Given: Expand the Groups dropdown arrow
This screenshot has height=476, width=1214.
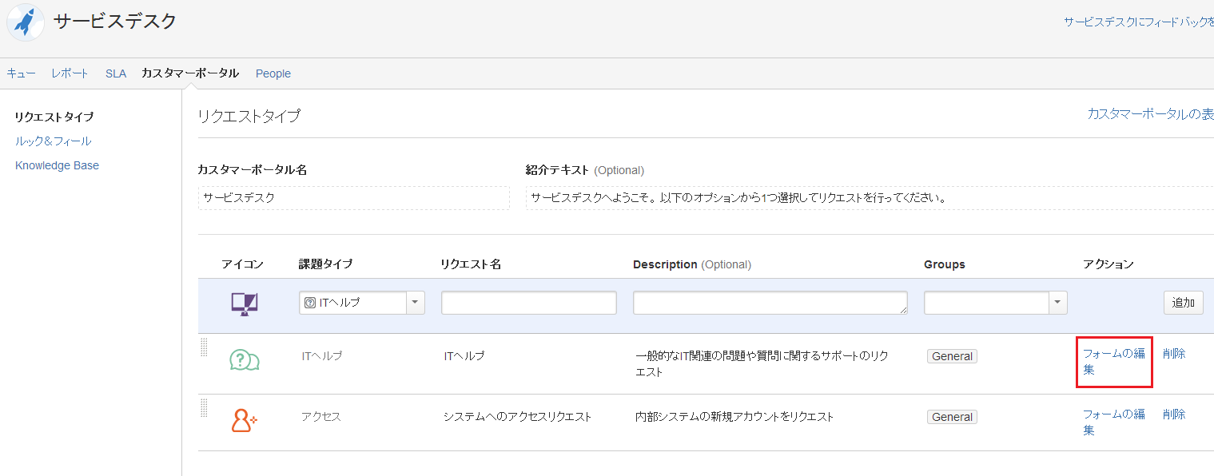Looking at the screenshot, I should pyautogui.click(x=1058, y=303).
